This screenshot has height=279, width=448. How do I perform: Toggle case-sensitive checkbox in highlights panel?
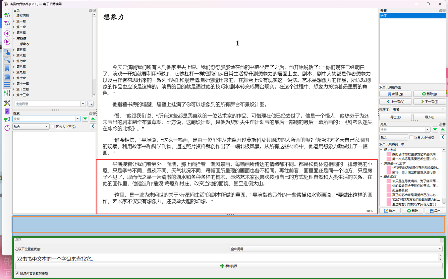click(x=411, y=137)
